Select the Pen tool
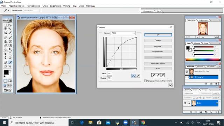Image resolution: width=224 pixels, height=126 pixels. [6, 58]
